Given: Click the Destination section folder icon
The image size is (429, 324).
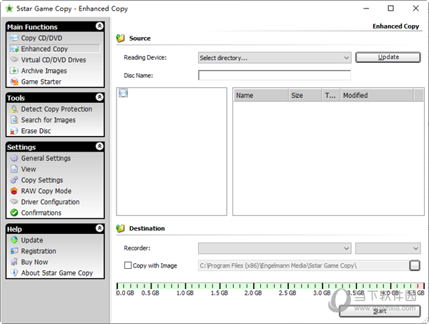Looking at the screenshot, I should (x=120, y=228).
